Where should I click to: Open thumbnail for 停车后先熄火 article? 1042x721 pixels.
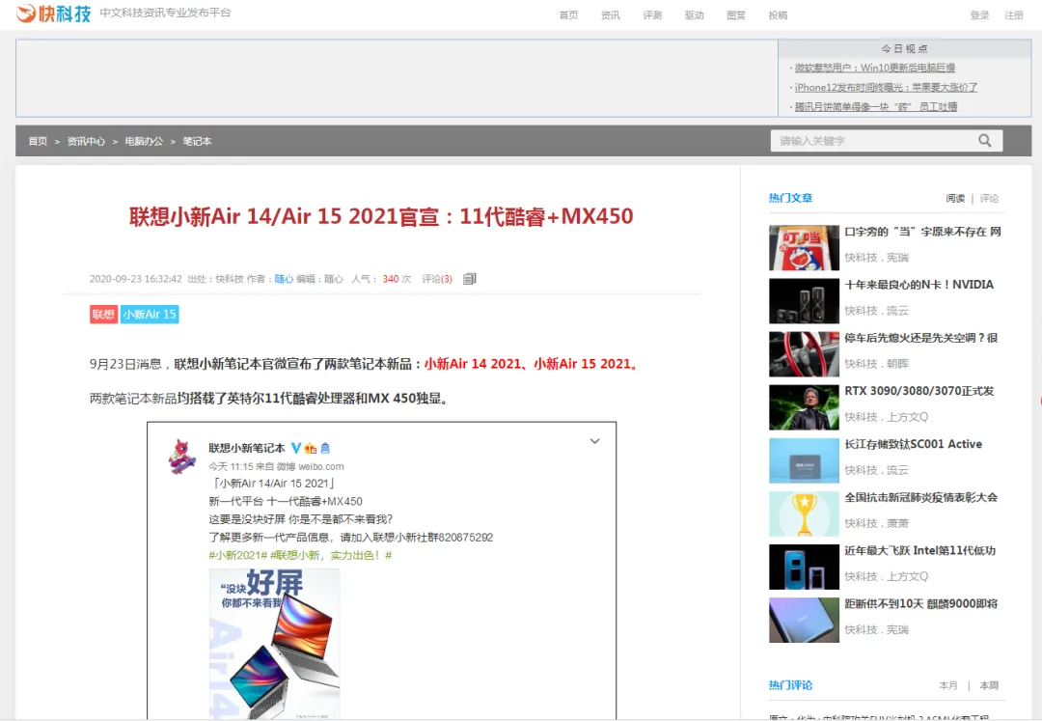click(x=804, y=354)
